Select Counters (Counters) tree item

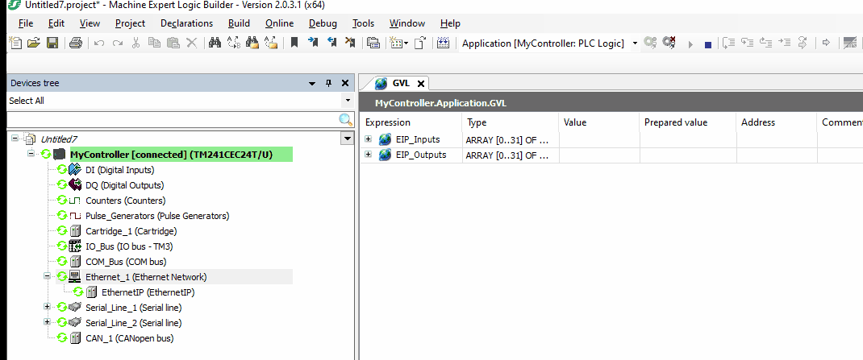click(x=126, y=201)
